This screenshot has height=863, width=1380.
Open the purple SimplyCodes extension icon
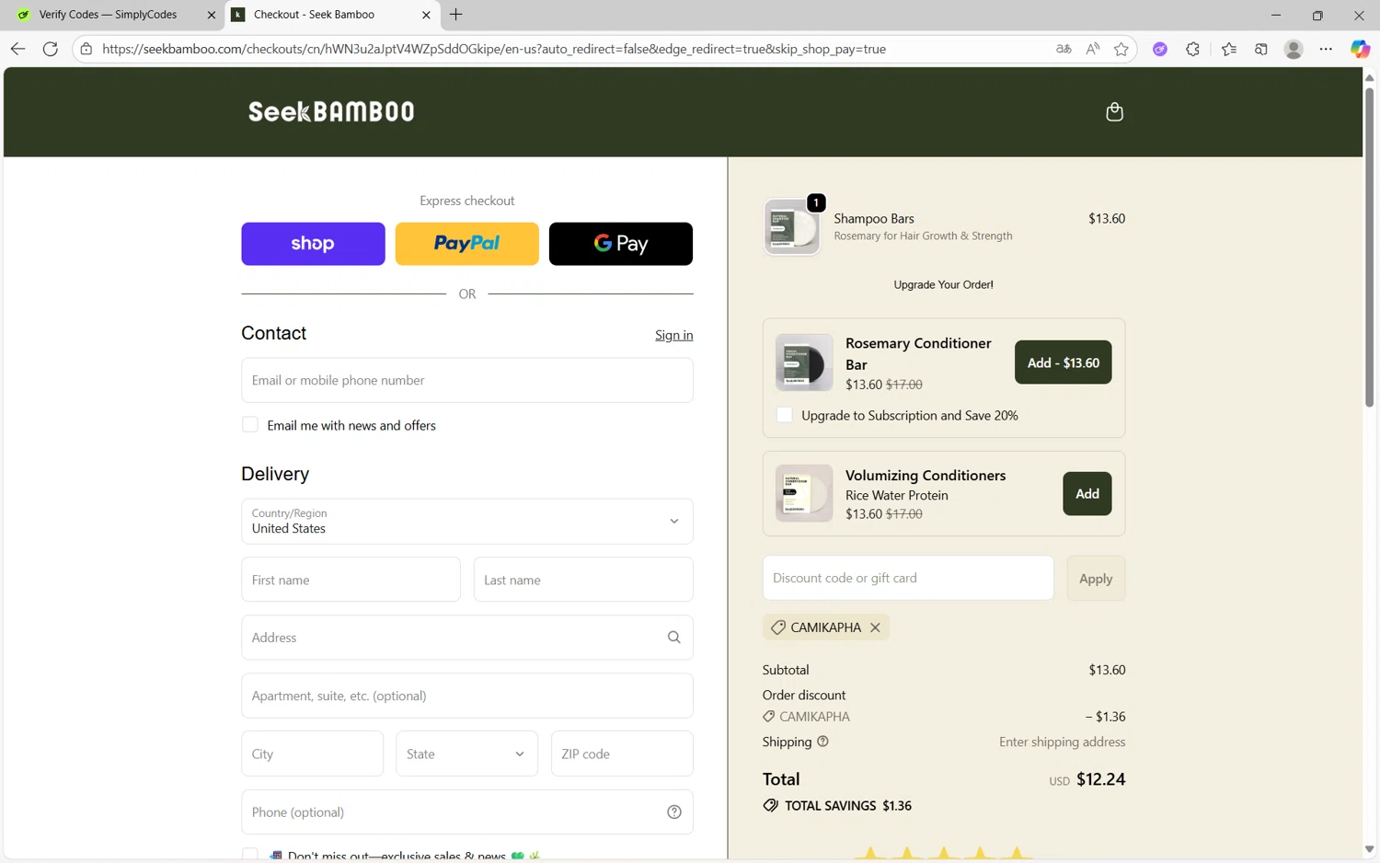(1160, 49)
